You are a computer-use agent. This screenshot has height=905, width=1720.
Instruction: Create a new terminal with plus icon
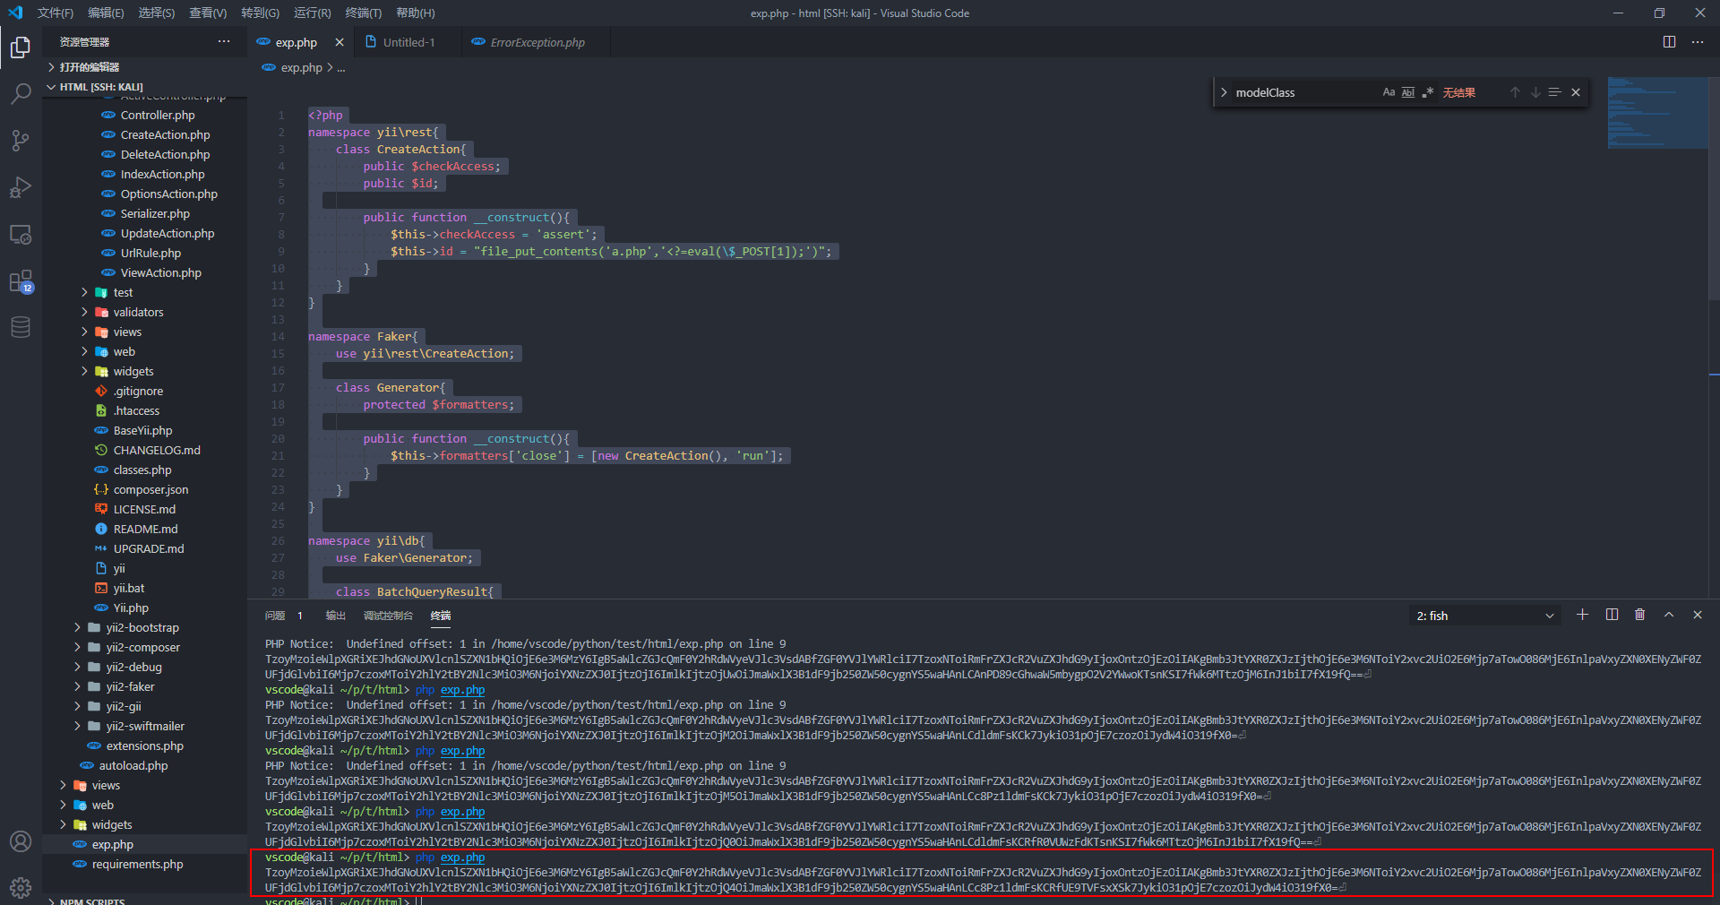1582,615
